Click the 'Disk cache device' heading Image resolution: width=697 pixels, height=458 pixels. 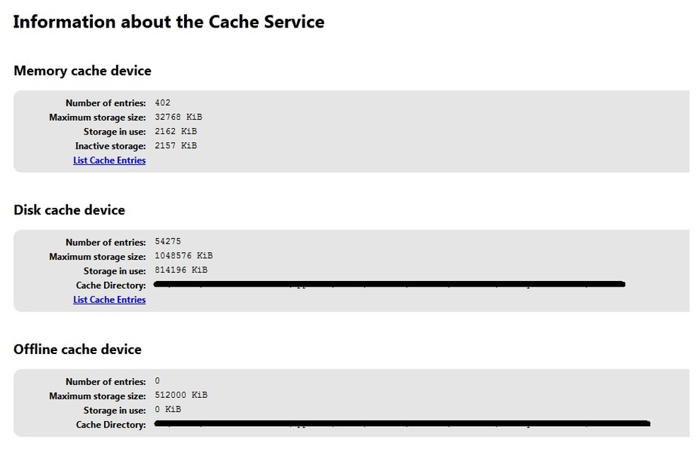(x=69, y=210)
